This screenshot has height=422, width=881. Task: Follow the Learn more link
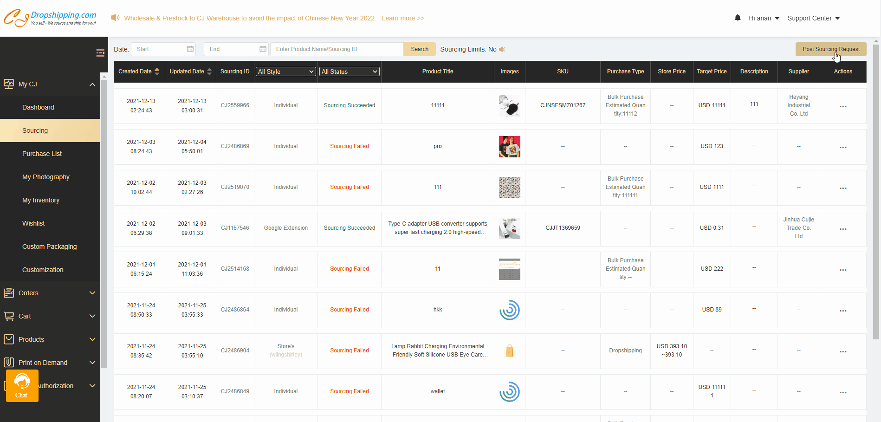[402, 18]
